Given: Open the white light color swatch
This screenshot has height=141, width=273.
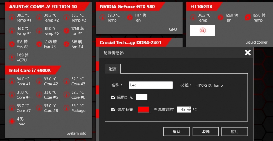Looking at the screenshot, I should point(141,97).
